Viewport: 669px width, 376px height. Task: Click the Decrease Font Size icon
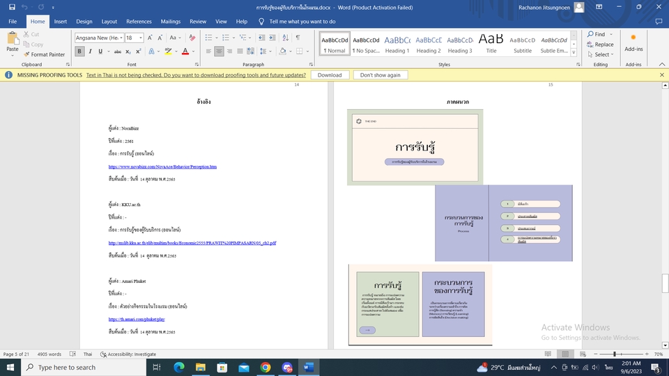(x=160, y=38)
